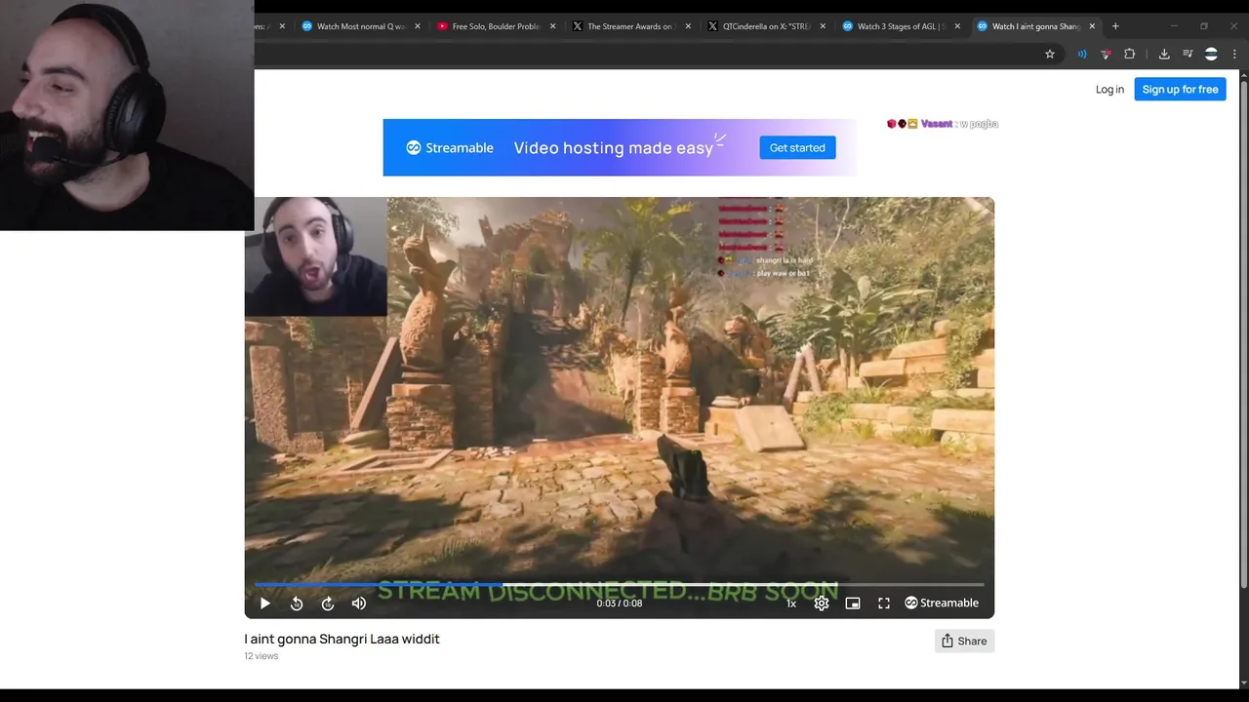Viewport: 1249px width, 702px height.
Task: Click the Streamable logo in the player
Action: pyautogui.click(x=942, y=604)
